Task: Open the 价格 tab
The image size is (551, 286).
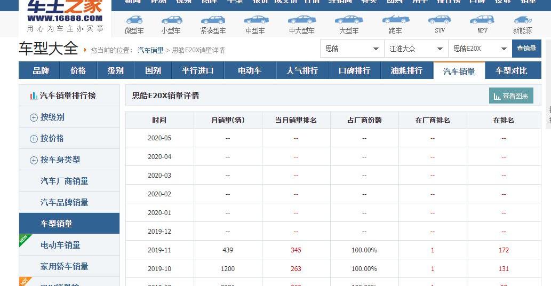Action: (78, 70)
